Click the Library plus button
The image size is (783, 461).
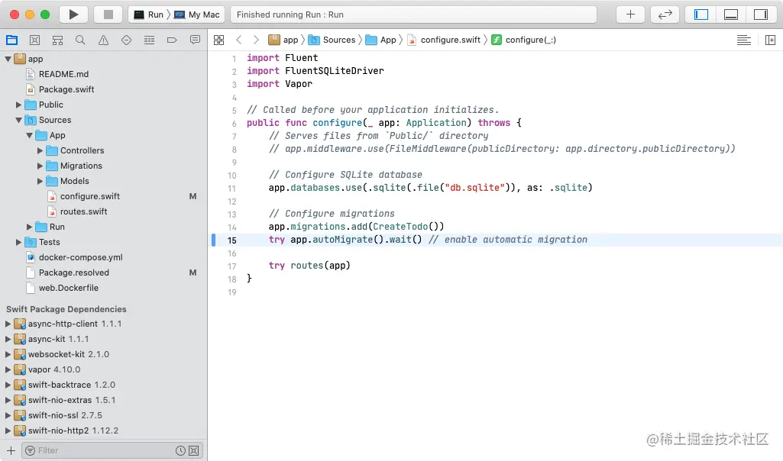coord(630,15)
